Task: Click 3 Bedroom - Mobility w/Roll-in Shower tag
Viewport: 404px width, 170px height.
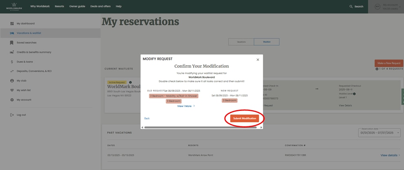Action: pyautogui.click(x=174, y=96)
